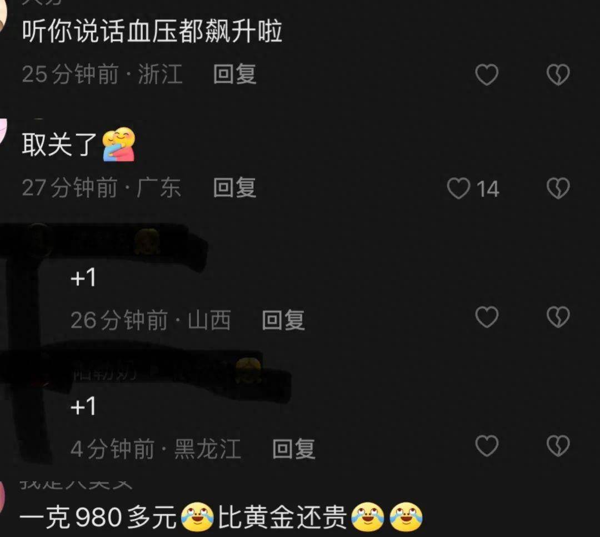Screen dimensions: 600x537
Task: Open the 取关了 comment text
Action: click(x=59, y=145)
